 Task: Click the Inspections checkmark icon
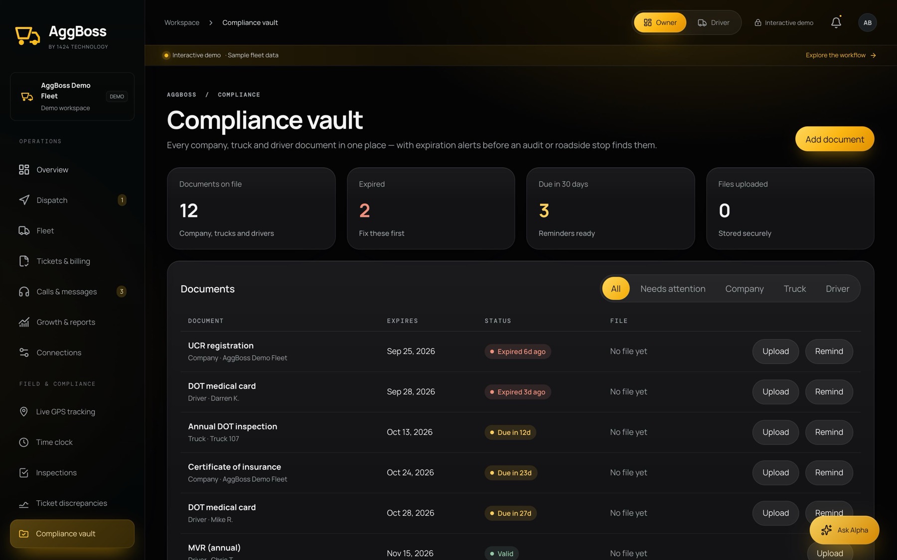[23, 473]
